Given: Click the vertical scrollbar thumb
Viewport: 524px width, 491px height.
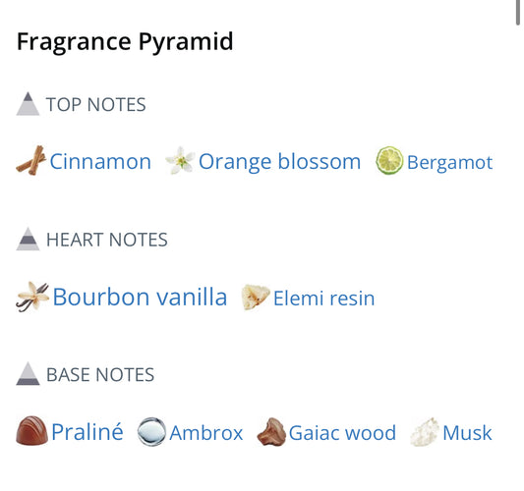Looking at the screenshot, I should 518,12.
